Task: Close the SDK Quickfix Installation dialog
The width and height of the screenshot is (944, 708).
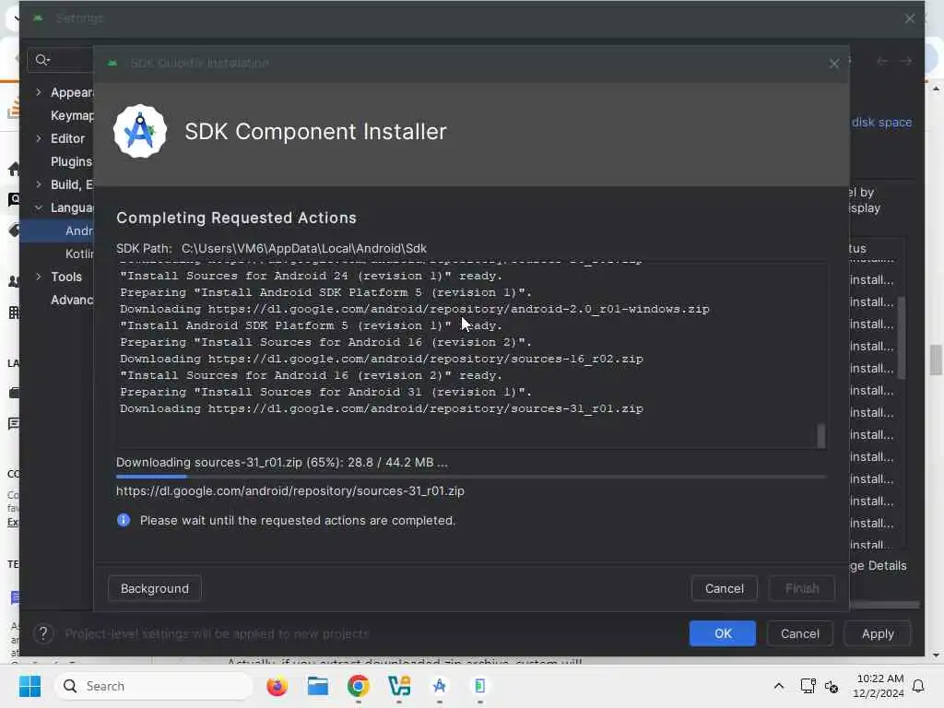Action: coord(833,64)
